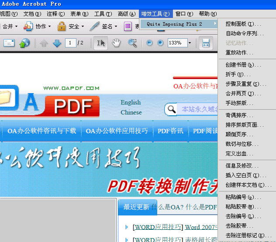
Task: Open the 窗口(W) menu
Action: [x=184, y=14]
